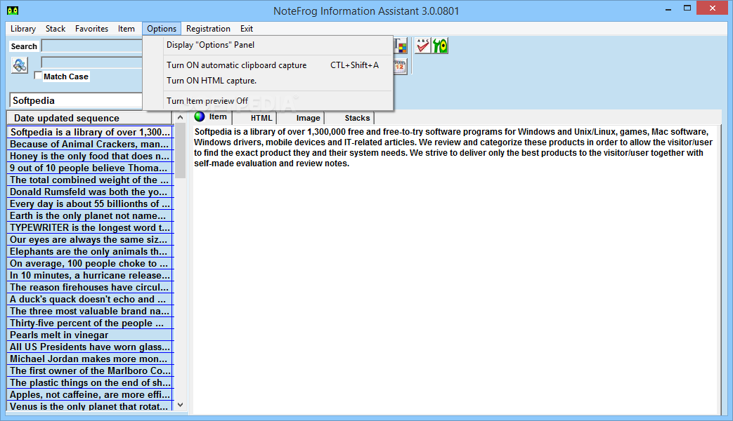Select item "The reason firehouses have circul..."
This screenshot has width=733, height=421.
pyautogui.click(x=90, y=288)
